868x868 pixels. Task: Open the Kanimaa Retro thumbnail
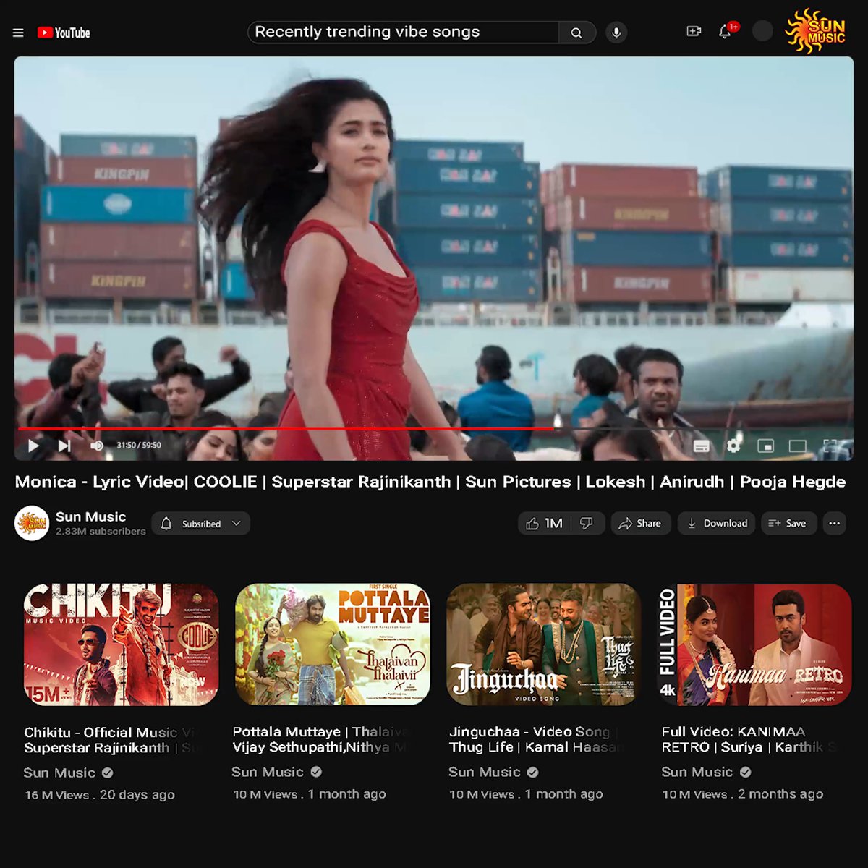tap(754, 644)
